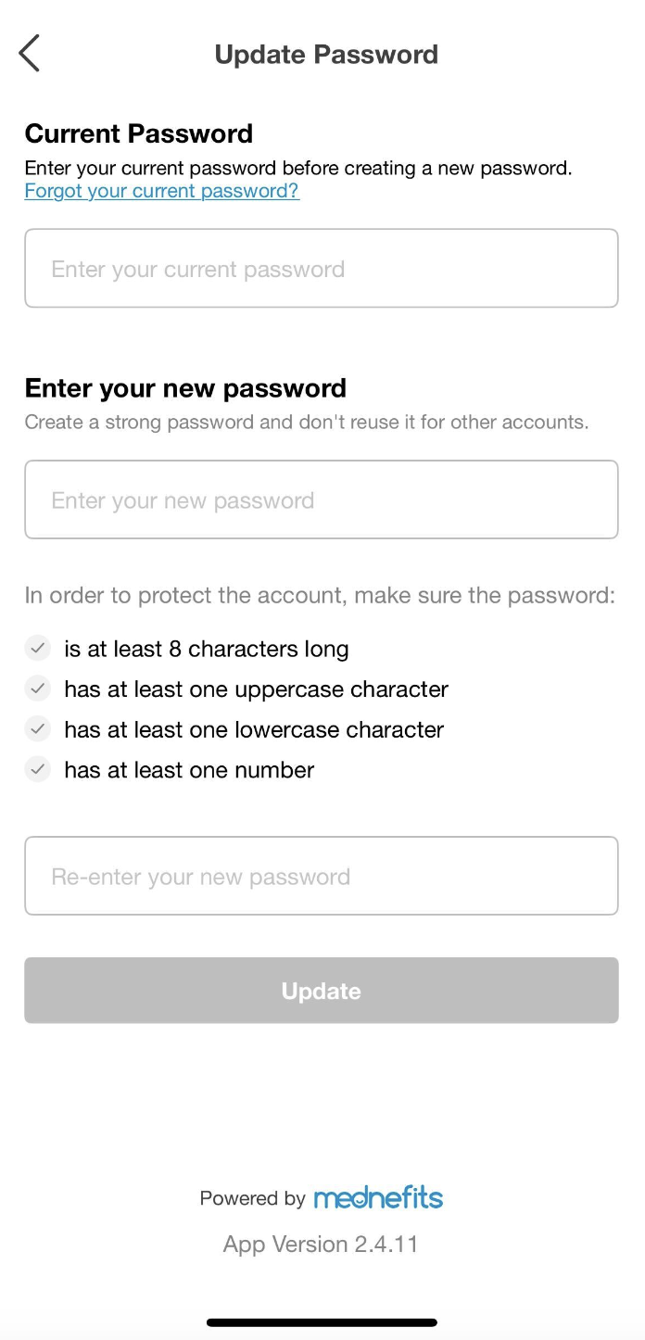Screen dimensions: 645x1340
Task: Tap the has at least one number text
Action: tap(189, 769)
